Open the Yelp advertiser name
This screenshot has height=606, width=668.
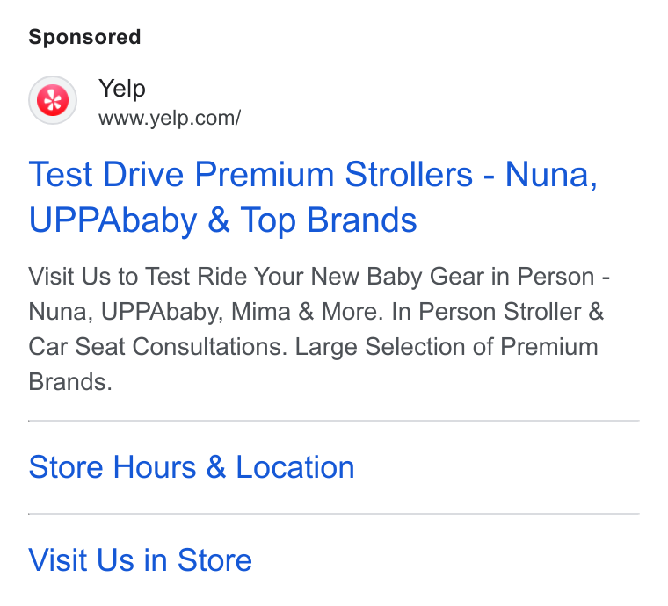pyautogui.click(x=122, y=89)
